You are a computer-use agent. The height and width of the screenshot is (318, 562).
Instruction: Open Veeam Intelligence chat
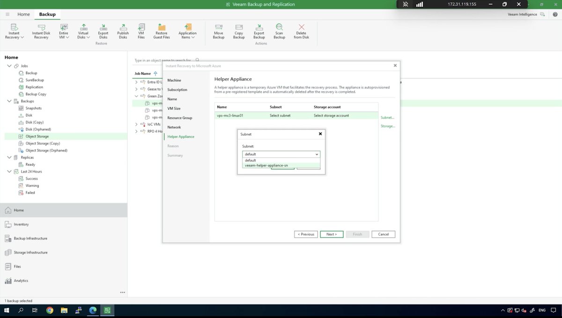pos(526,14)
